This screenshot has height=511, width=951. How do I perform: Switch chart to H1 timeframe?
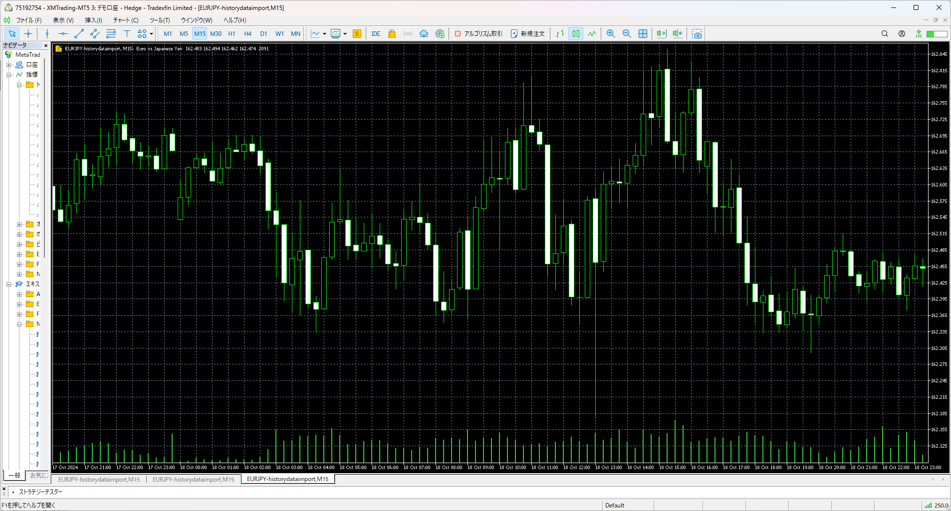232,33
